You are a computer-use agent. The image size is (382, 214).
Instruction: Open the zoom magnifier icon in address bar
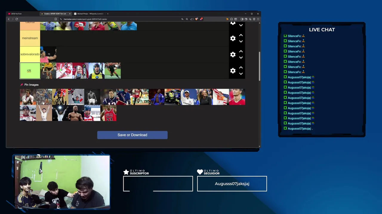click(187, 19)
